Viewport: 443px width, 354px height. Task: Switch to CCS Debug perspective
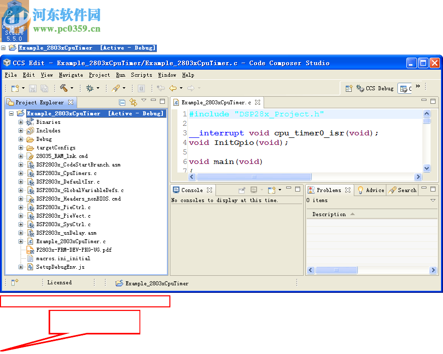375,88
